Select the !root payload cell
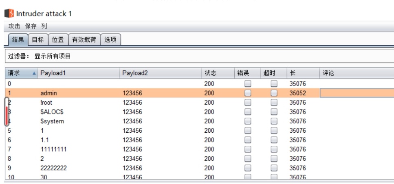 pos(46,103)
